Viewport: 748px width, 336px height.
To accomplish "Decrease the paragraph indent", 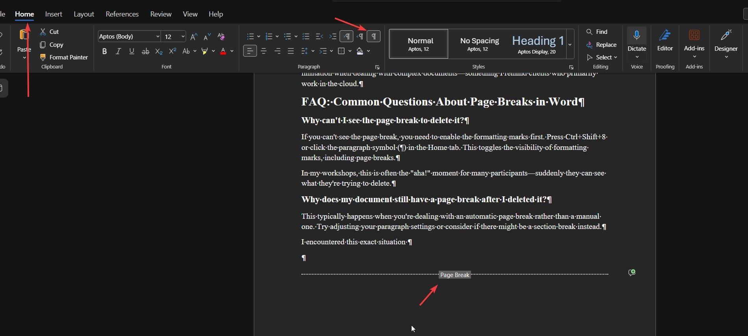I will coord(320,37).
